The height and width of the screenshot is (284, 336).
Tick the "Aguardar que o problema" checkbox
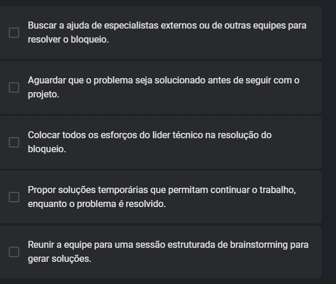click(14, 87)
